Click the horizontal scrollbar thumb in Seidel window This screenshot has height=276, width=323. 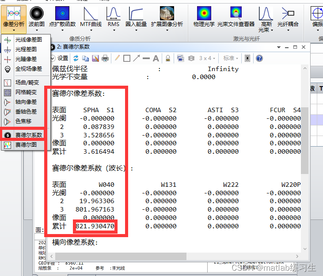121,256
